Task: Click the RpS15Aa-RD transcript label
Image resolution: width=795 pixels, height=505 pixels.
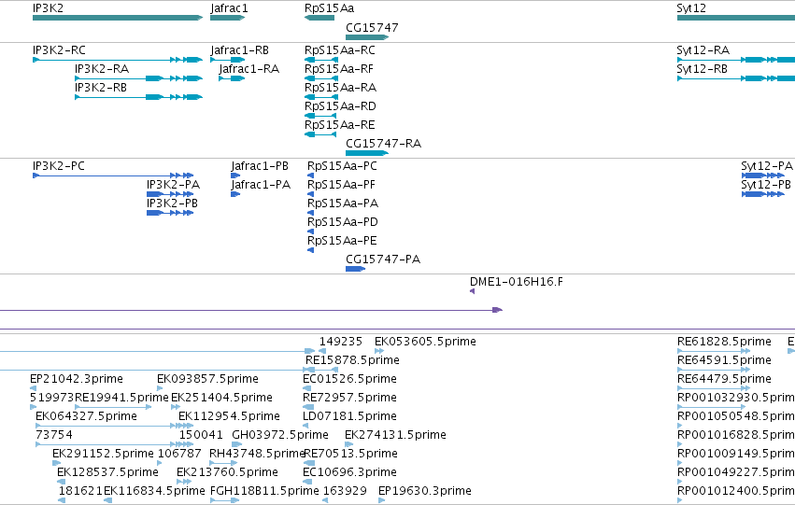Action: pos(340,106)
